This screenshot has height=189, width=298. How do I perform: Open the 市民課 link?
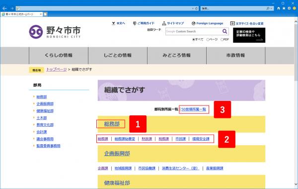[x=181, y=139]
